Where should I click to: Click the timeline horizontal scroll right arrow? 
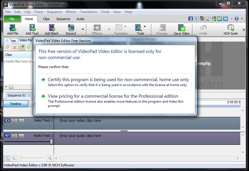click(x=238, y=158)
